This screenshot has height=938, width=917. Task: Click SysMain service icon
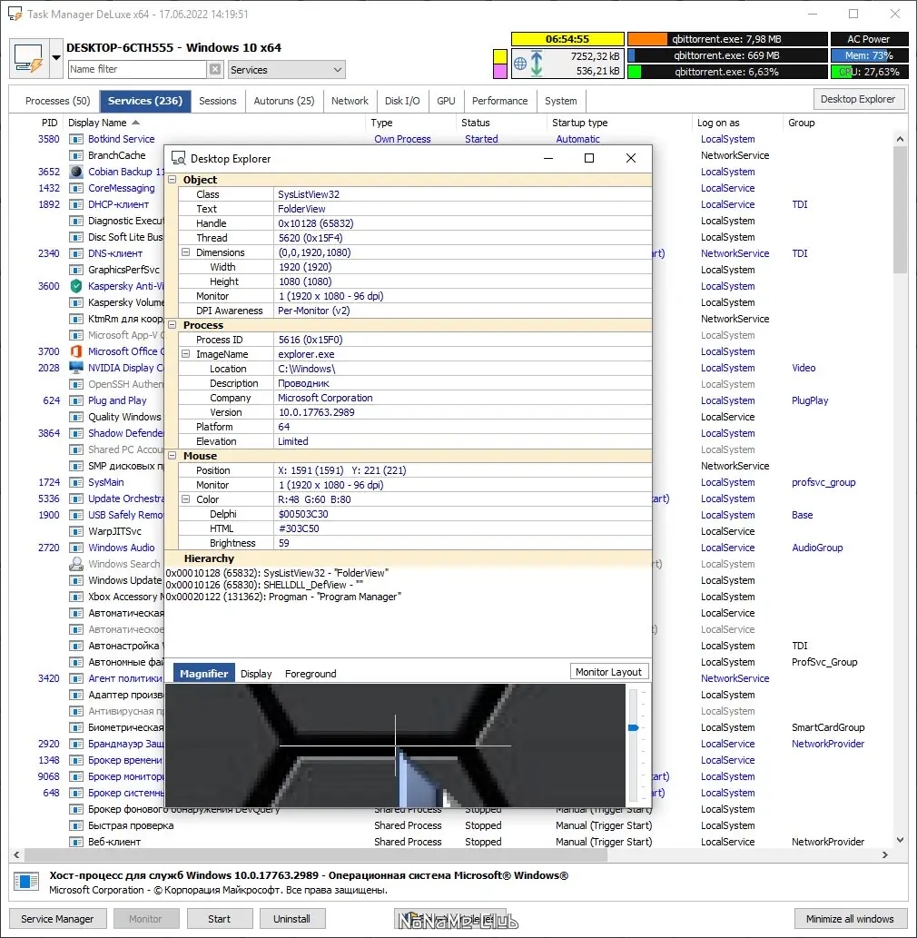click(76, 482)
